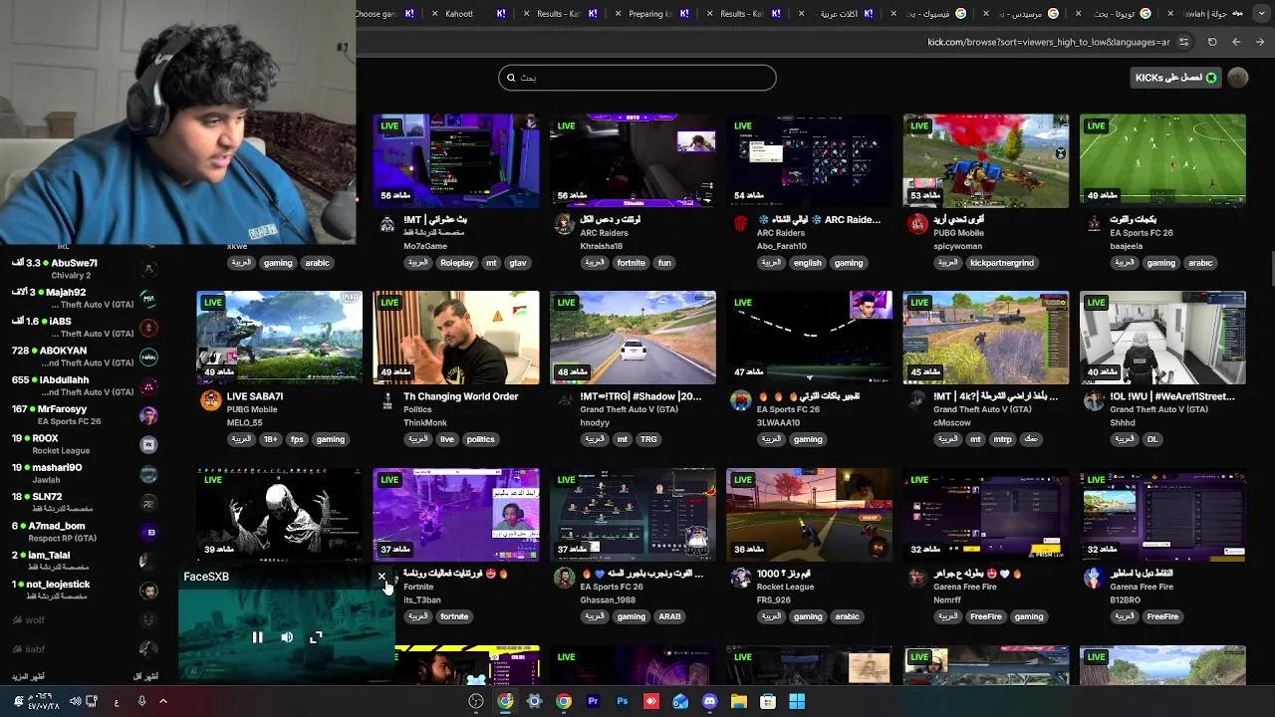Viewport: 1275px width, 717px height.
Task: Select the politics tag under ThinkMonk
Action: click(480, 439)
